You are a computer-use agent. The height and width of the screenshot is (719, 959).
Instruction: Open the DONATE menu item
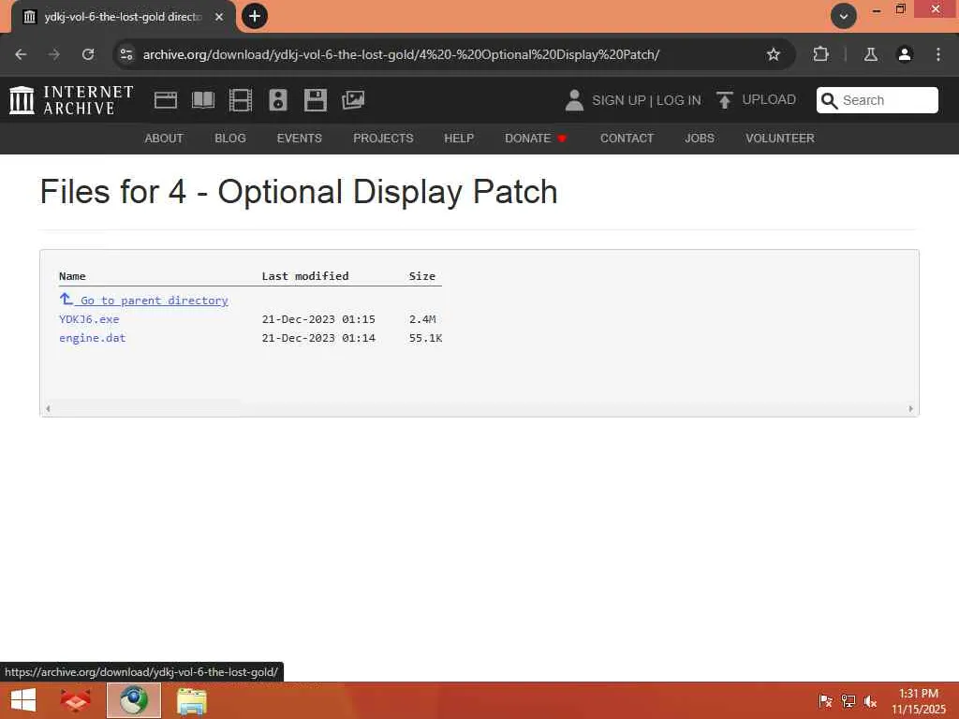pos(535,139)
